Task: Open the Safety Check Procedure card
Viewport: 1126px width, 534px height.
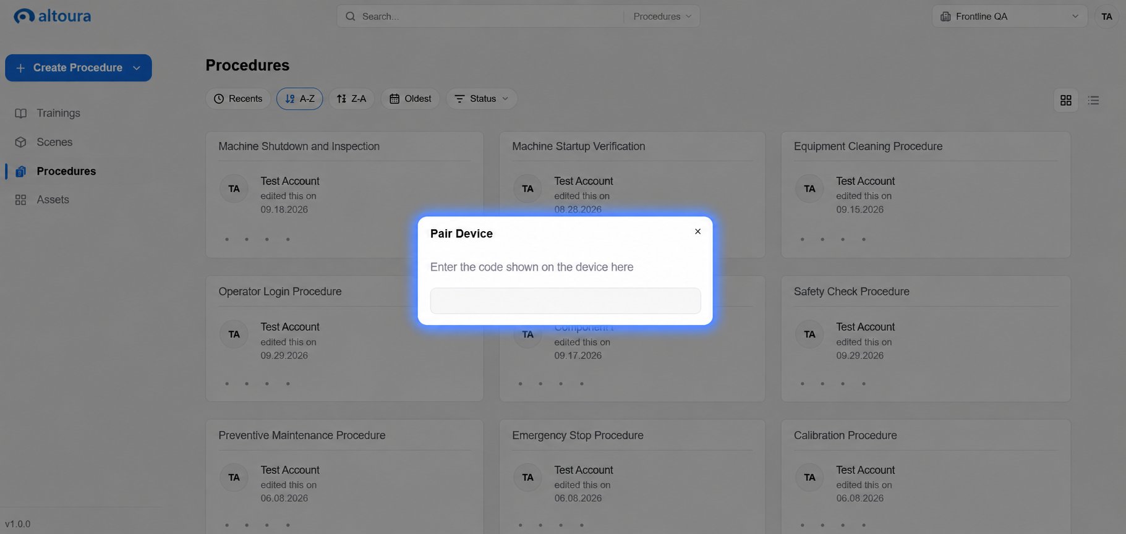Action: [925, 339]
